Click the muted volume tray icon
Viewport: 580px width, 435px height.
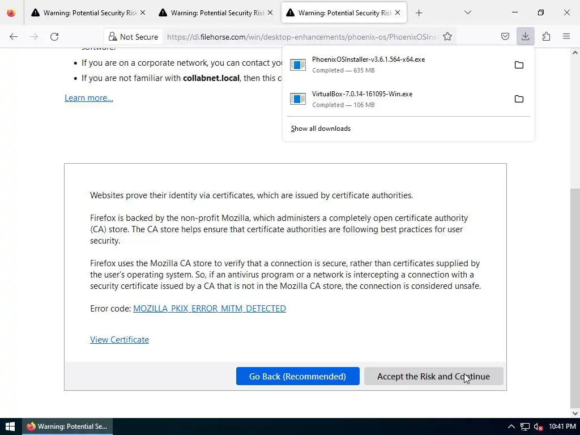click(538, 427)
